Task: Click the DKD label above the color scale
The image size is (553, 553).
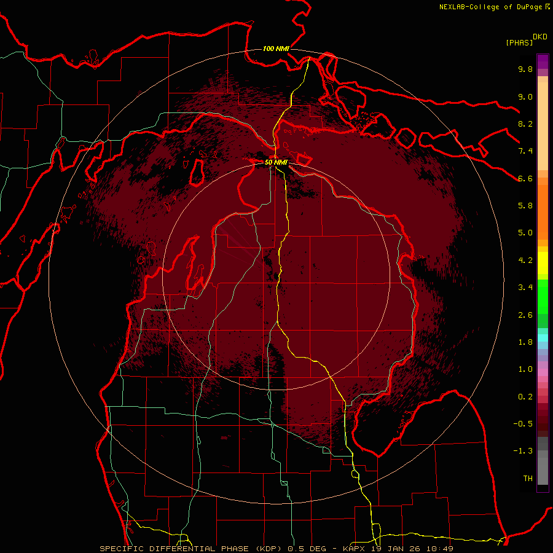Action: point(540,37)
